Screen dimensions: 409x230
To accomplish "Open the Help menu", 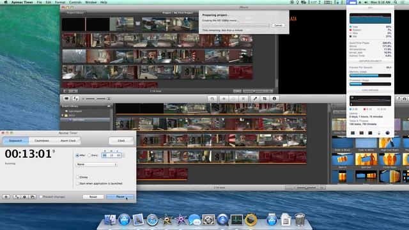I will 104,2.
